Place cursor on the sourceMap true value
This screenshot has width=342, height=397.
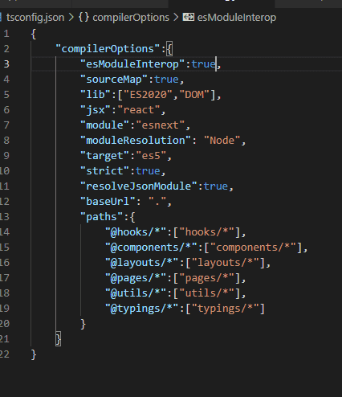(166, 80)
